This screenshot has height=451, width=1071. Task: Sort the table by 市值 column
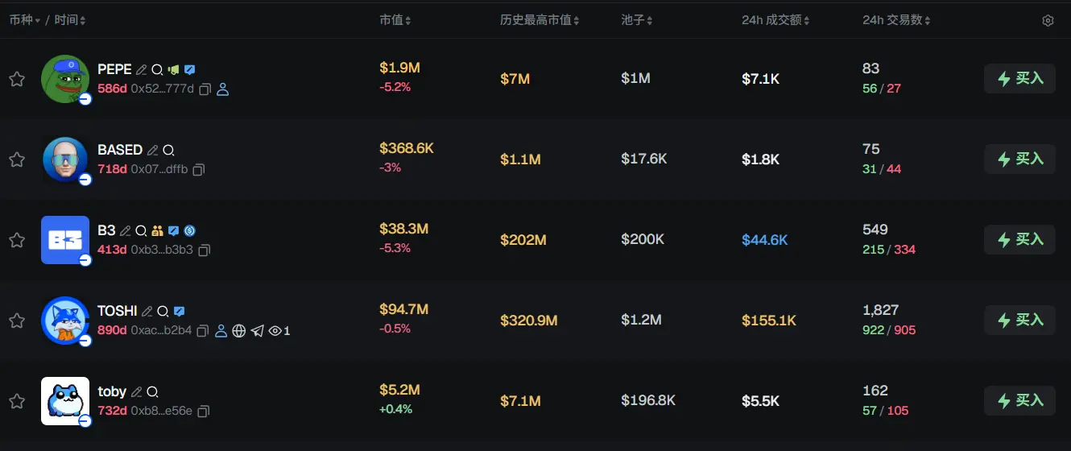click(395, 20)
